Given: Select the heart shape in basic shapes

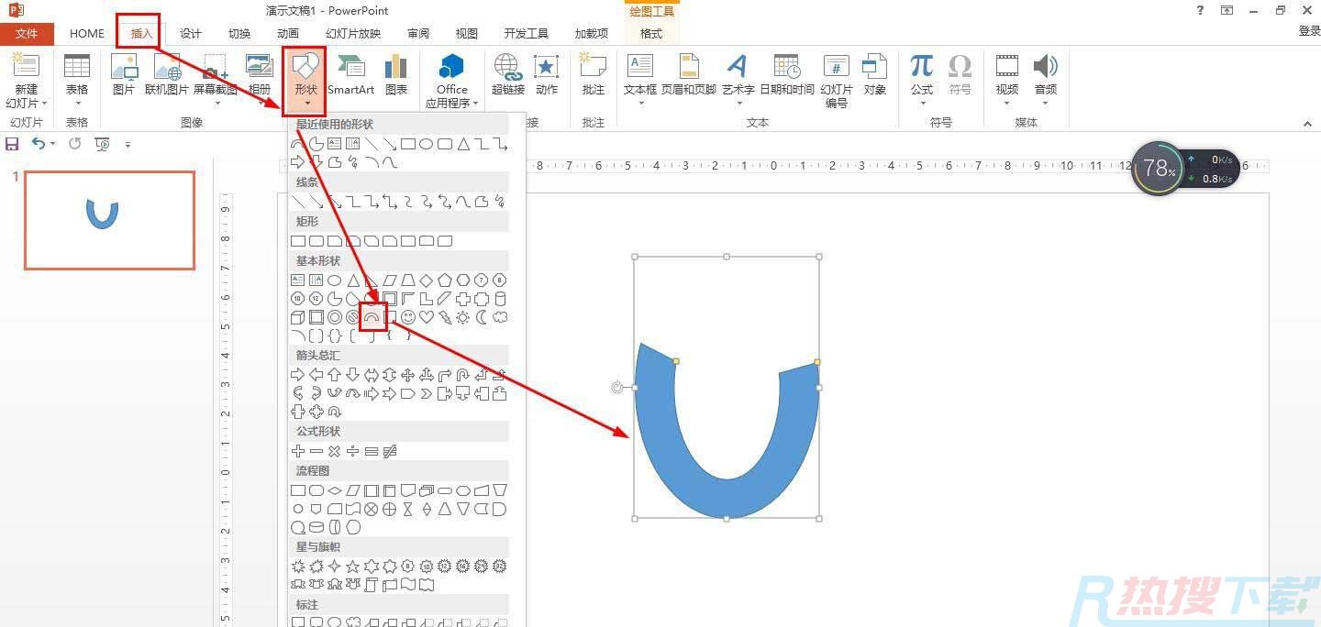Looking at the screenshot, I should pyautogui.click(x=427, y=317).
